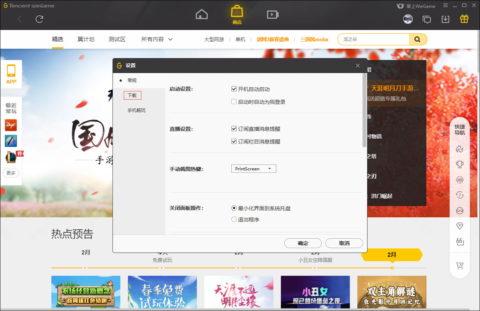480x311 pixels.
Task: Click the DNF game icon in left sidebar
Action: click(10, 125)
